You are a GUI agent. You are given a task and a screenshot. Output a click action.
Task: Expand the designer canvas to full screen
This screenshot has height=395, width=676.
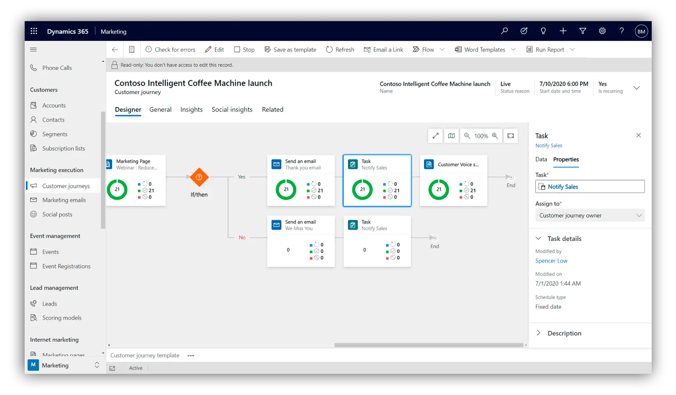[x=435, y=136]
